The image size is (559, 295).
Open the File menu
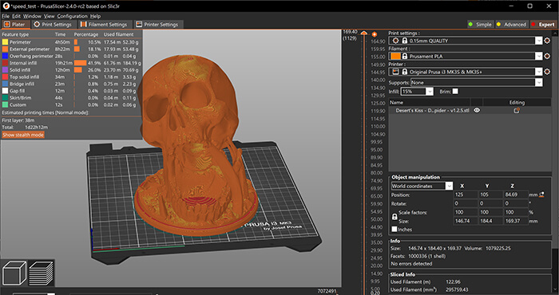click(x=6, y=16)
